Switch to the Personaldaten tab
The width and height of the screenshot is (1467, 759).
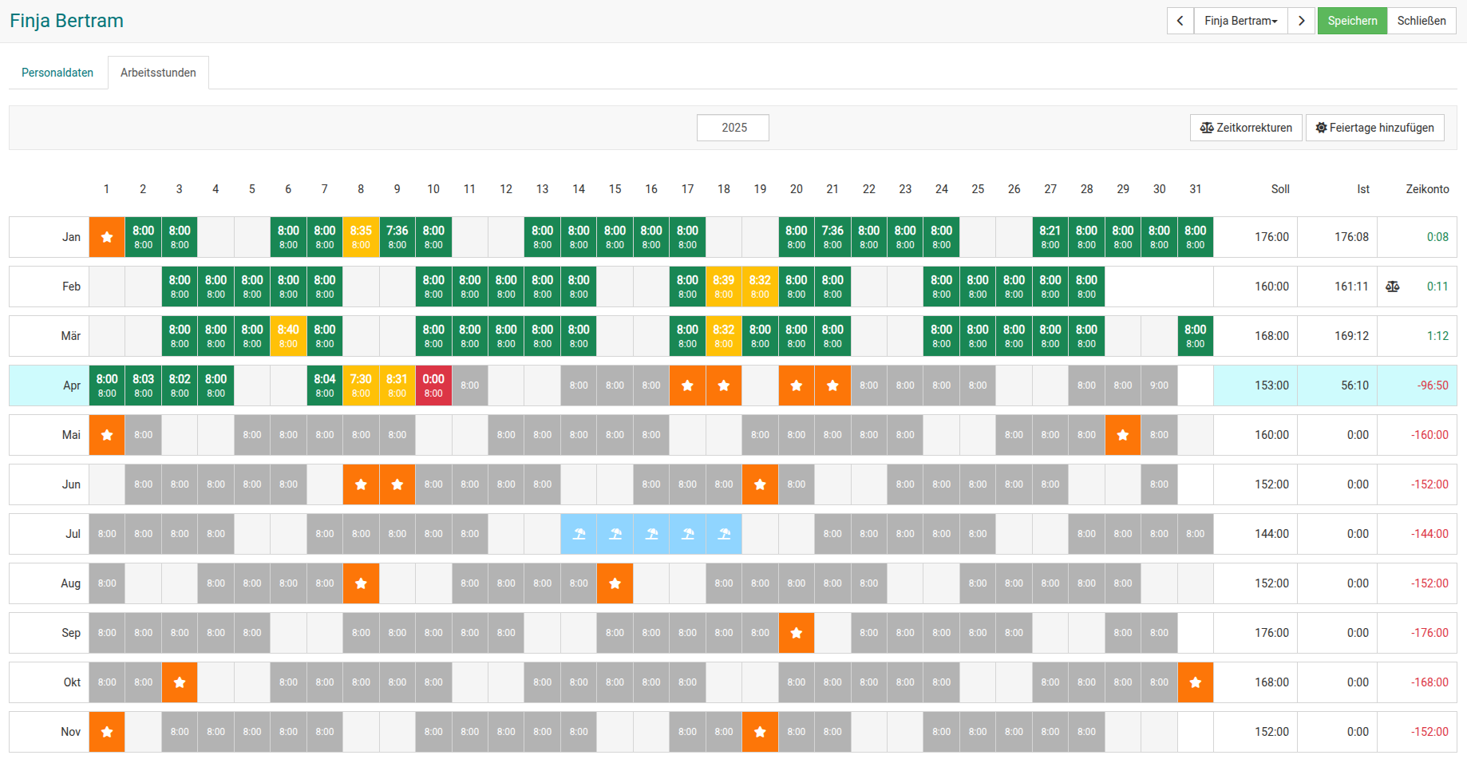coord(57,73)
